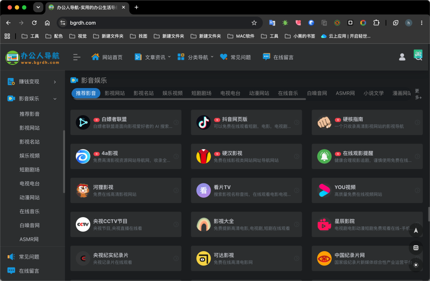Viewport: 430px width, 281px height.
Task: Switch to the 影视网站 tab
Action: tap(115, 93)
